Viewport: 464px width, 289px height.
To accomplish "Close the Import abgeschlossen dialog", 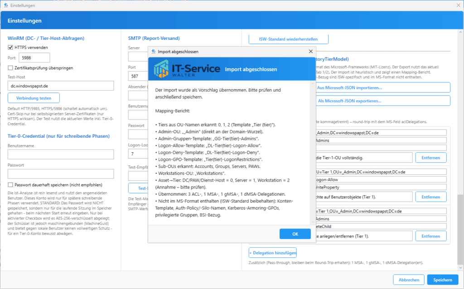I will (x=311, y=52).
